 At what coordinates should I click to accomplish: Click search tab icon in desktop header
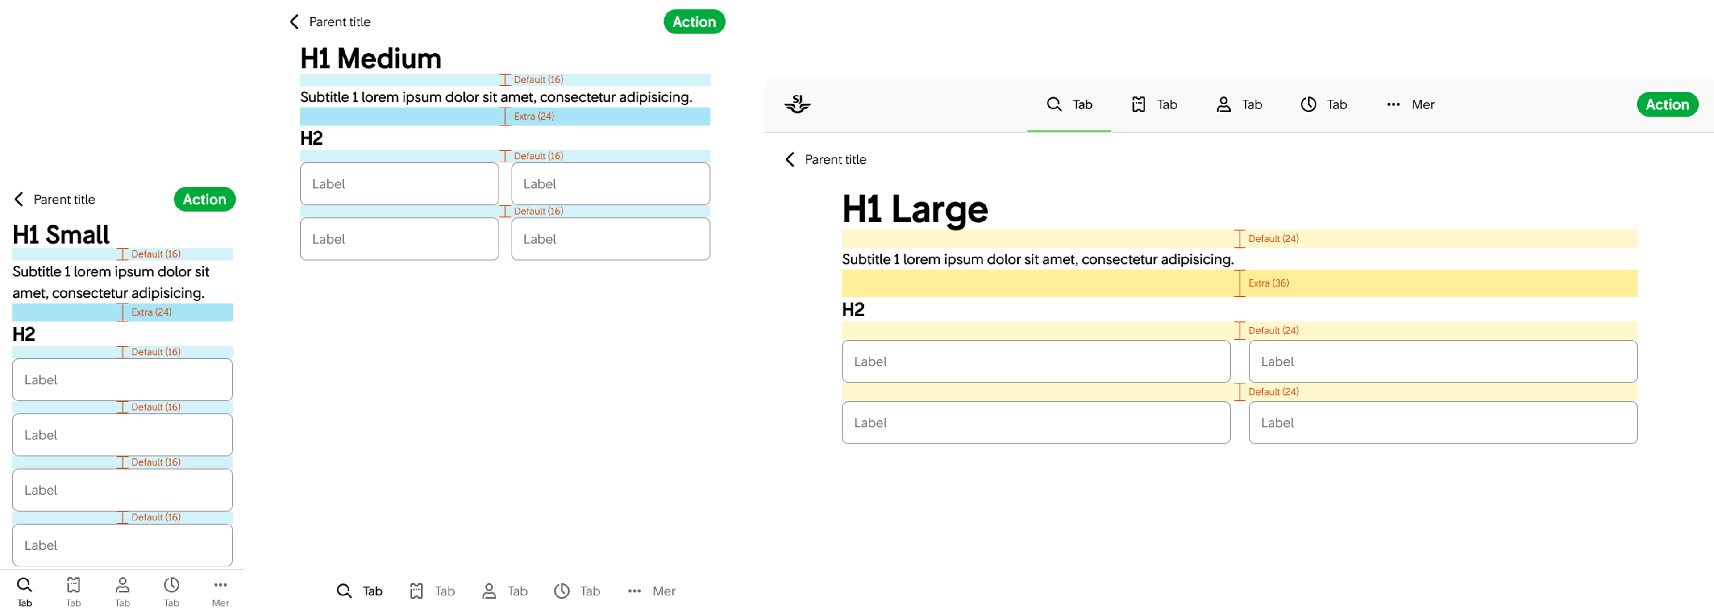click(1054, 104)
